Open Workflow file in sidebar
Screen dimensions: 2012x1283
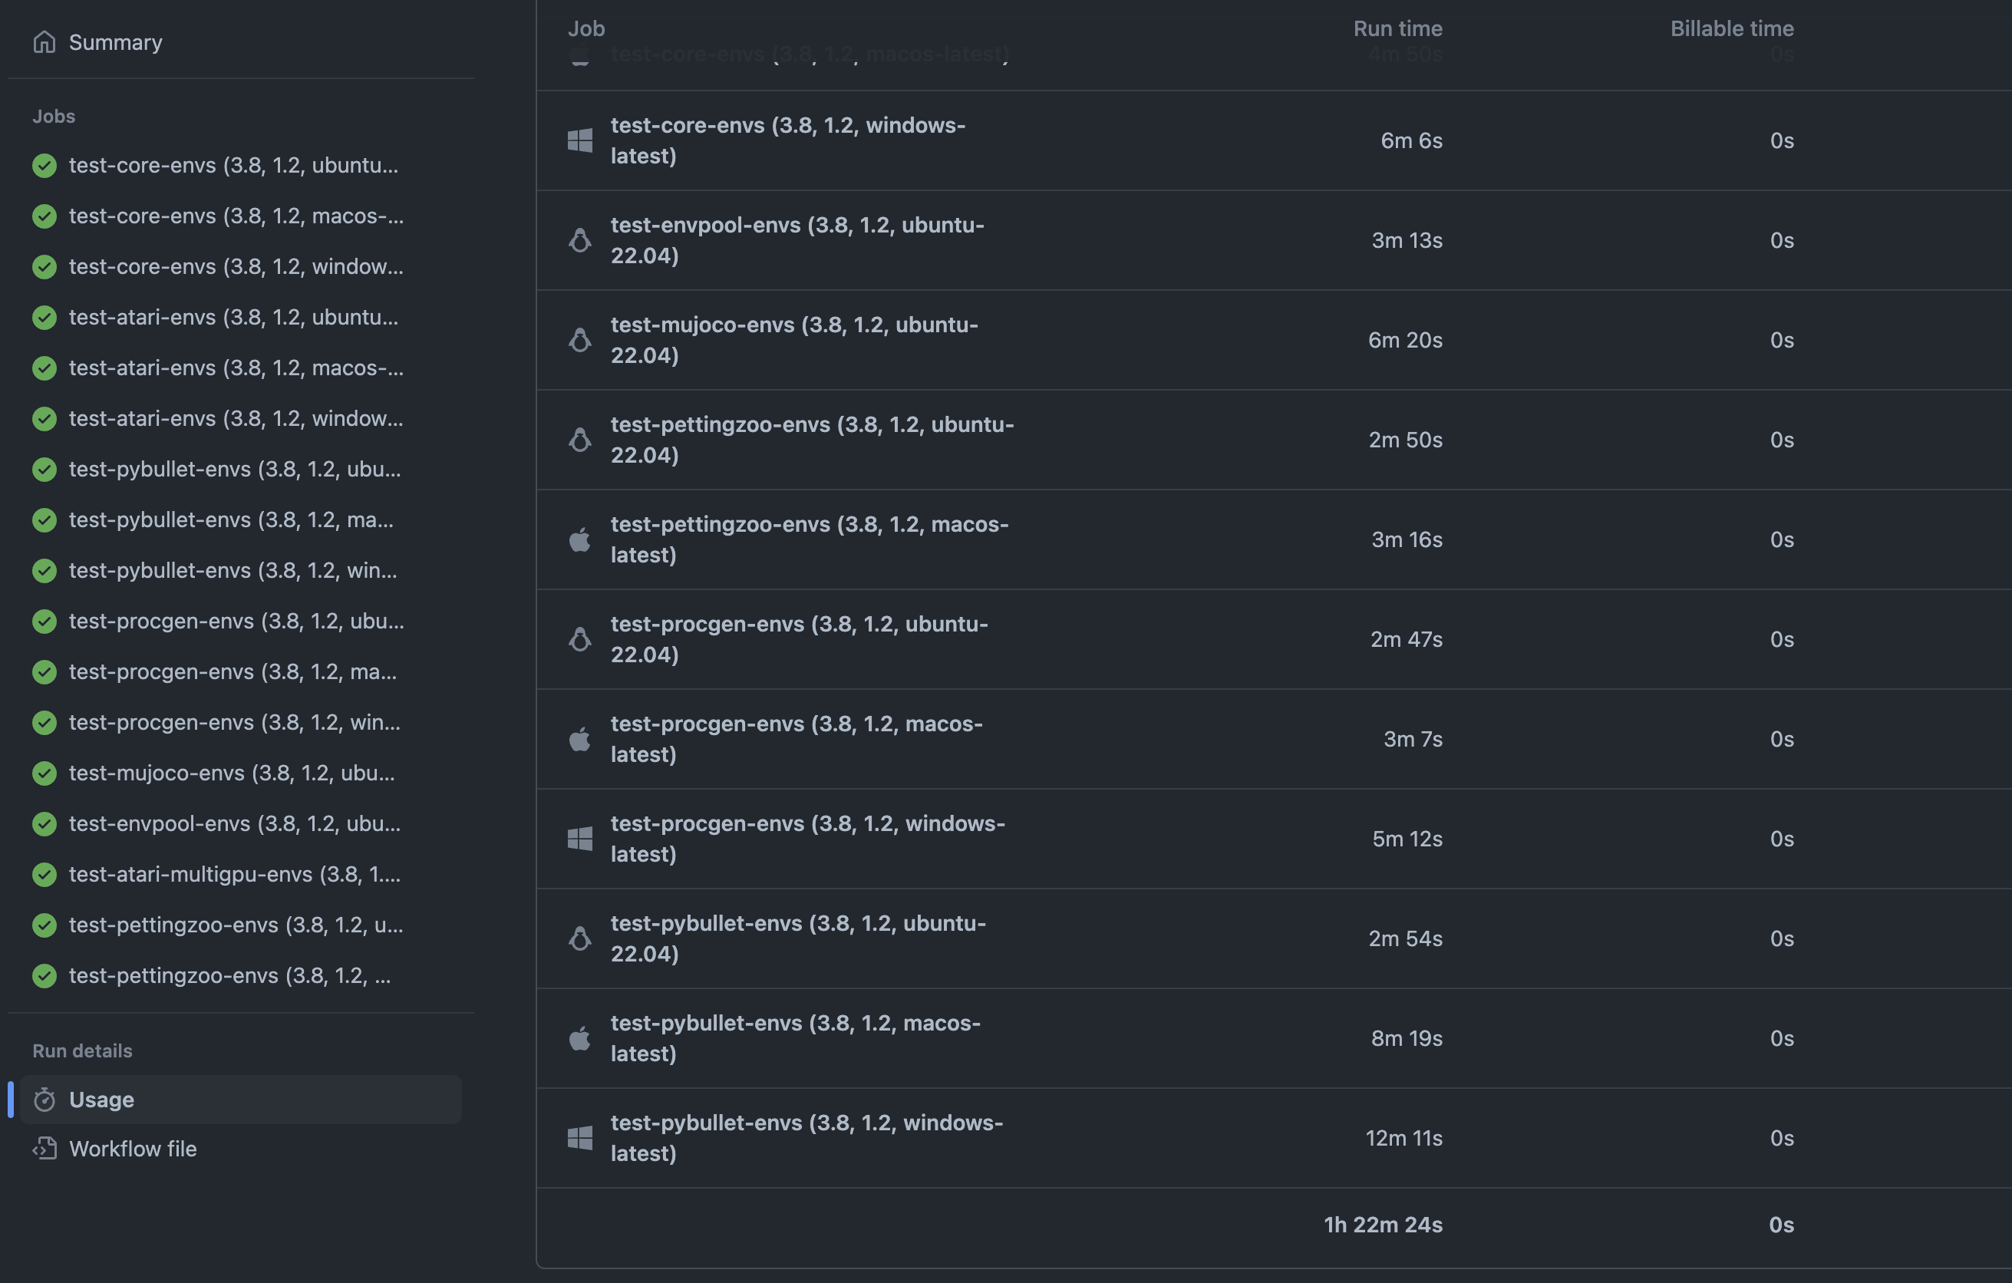[x=133, y=1149]
